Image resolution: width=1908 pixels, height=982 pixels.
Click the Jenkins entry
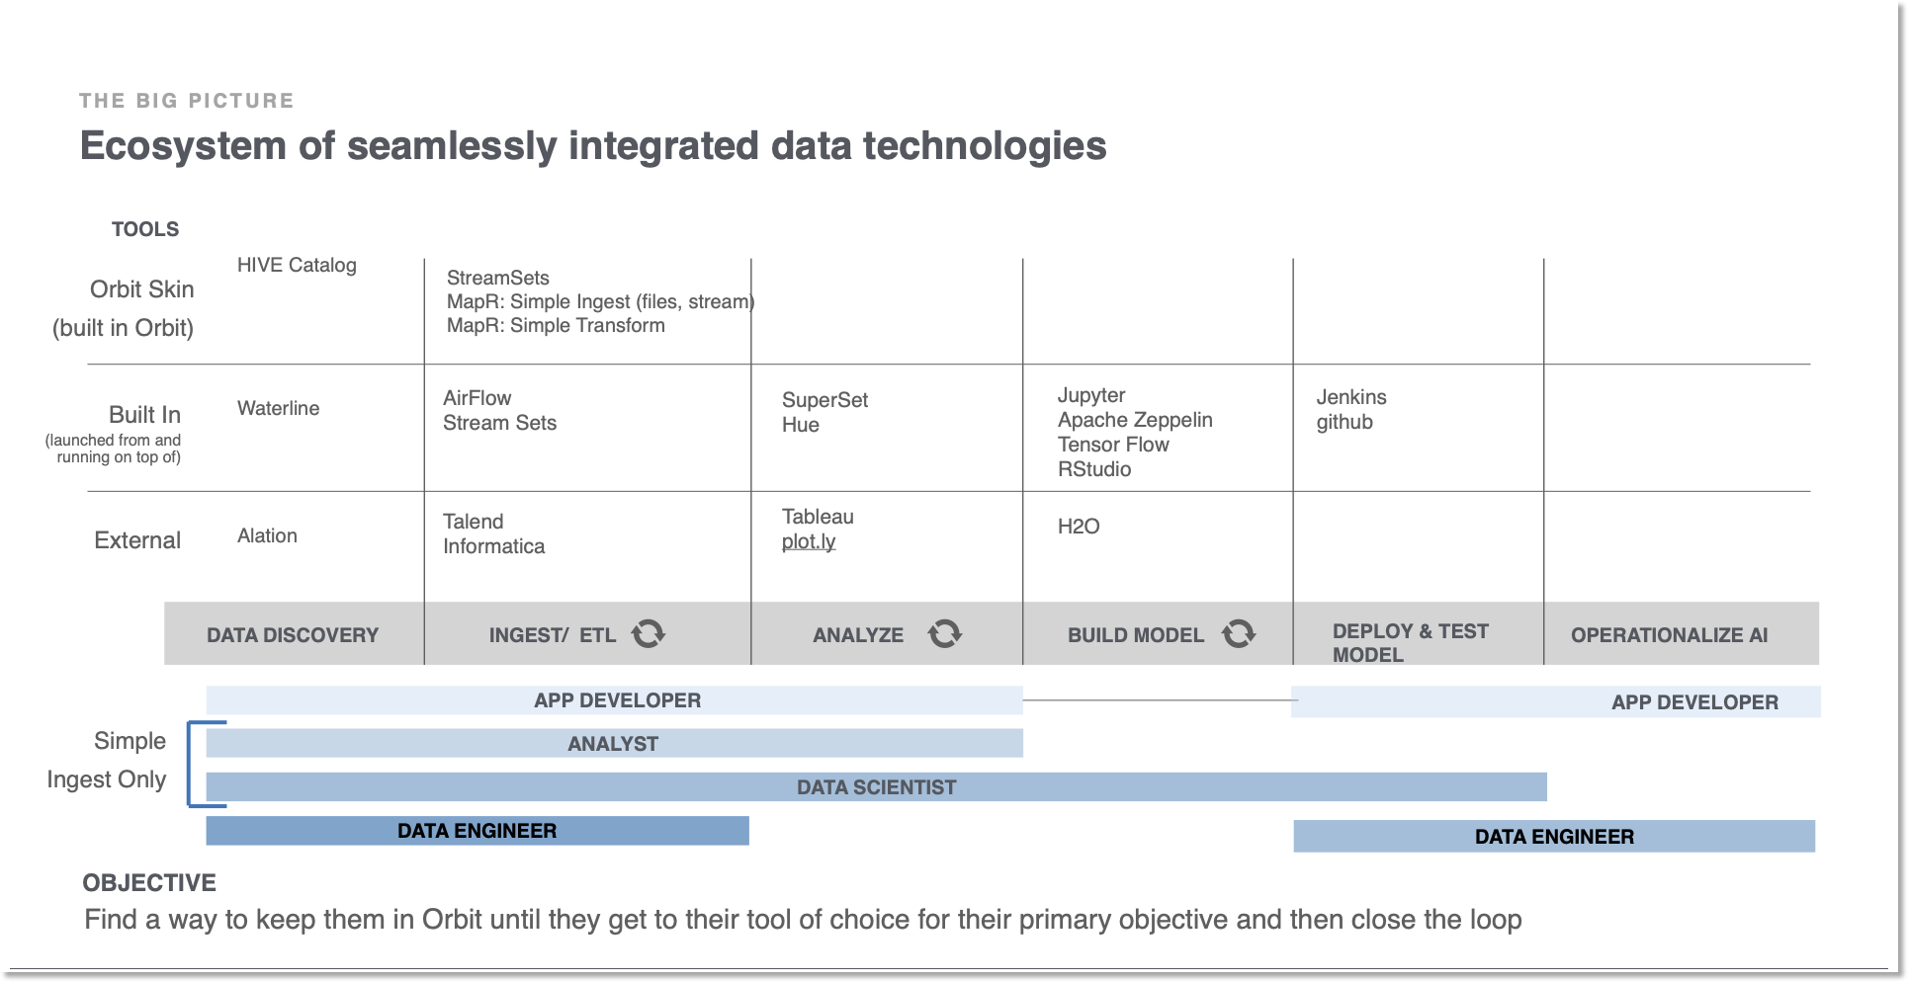[1351, 397]
